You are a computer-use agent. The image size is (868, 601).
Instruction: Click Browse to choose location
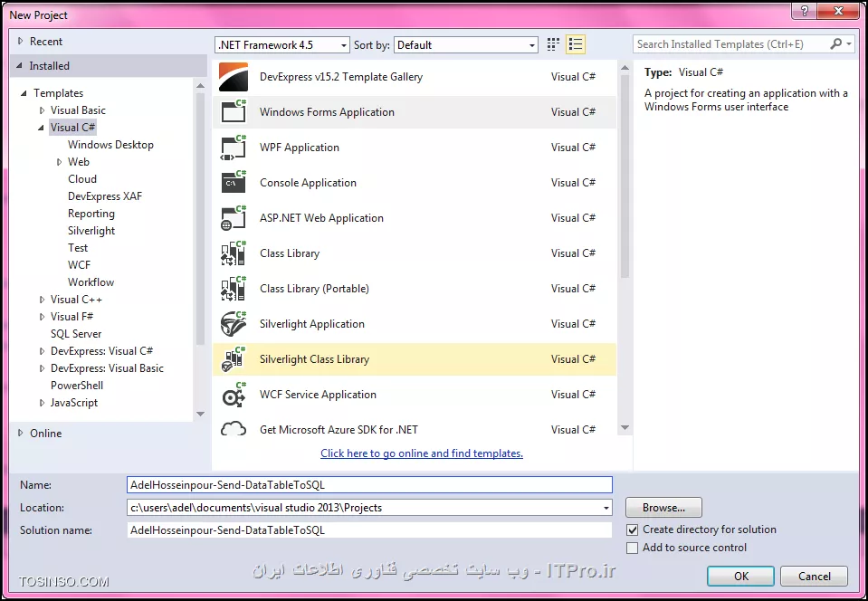coord(663,508)
